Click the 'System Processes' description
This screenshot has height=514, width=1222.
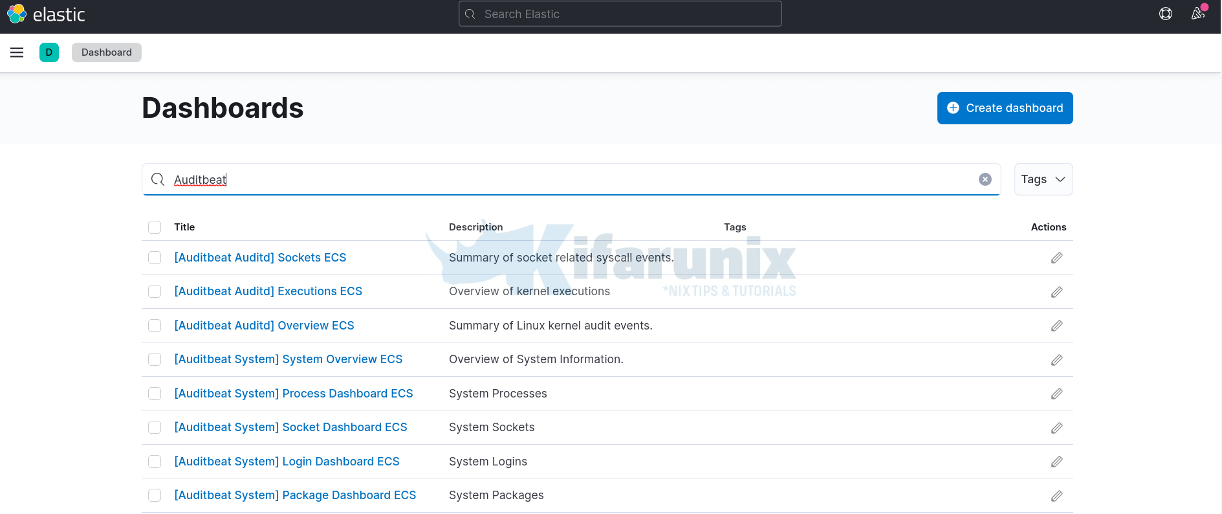[497, 394]
